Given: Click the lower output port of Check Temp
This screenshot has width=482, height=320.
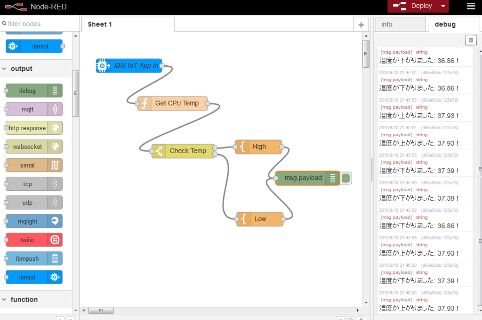Looking at the screenshot, I should [215, 154].
